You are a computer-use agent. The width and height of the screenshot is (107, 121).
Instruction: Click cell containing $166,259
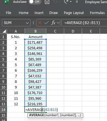36,70
